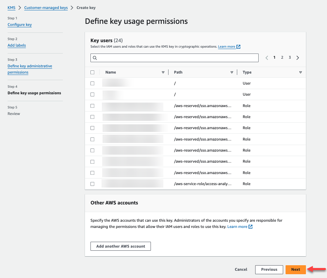Click the search magnifier icon in Key users

pos(95,58)
